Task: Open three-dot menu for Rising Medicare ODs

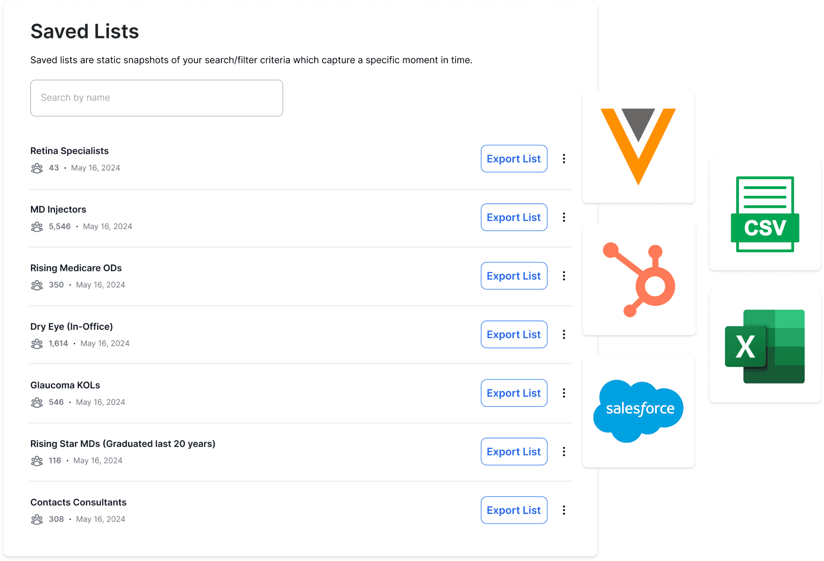Action: coord(564,276)
